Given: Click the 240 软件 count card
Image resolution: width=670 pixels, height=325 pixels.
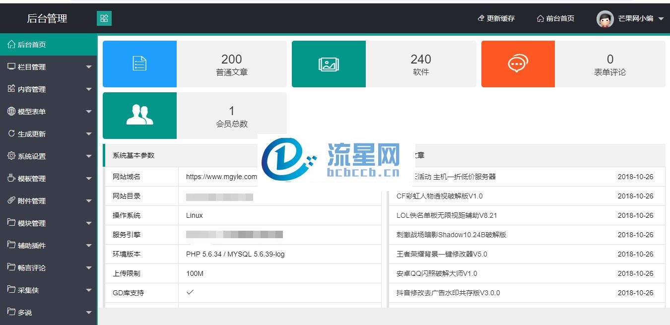Looking at the screenshot, I should coord(421,64).
